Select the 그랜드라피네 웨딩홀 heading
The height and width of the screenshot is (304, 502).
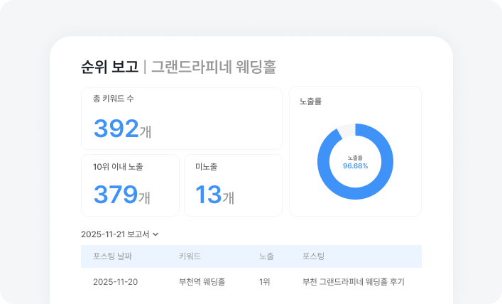(x=213, y=67)
